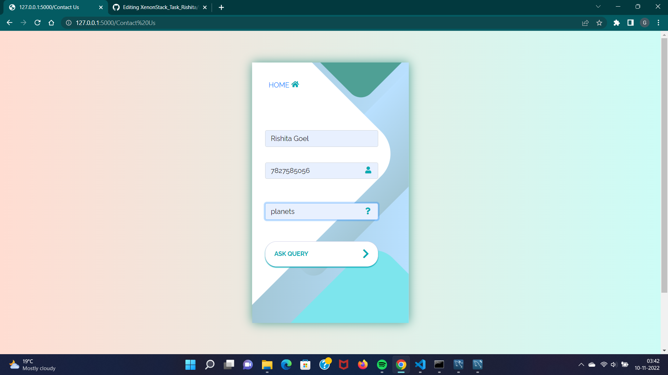Close the Contact Us tab
668x375 pixels.
click(x=101, y=7)
